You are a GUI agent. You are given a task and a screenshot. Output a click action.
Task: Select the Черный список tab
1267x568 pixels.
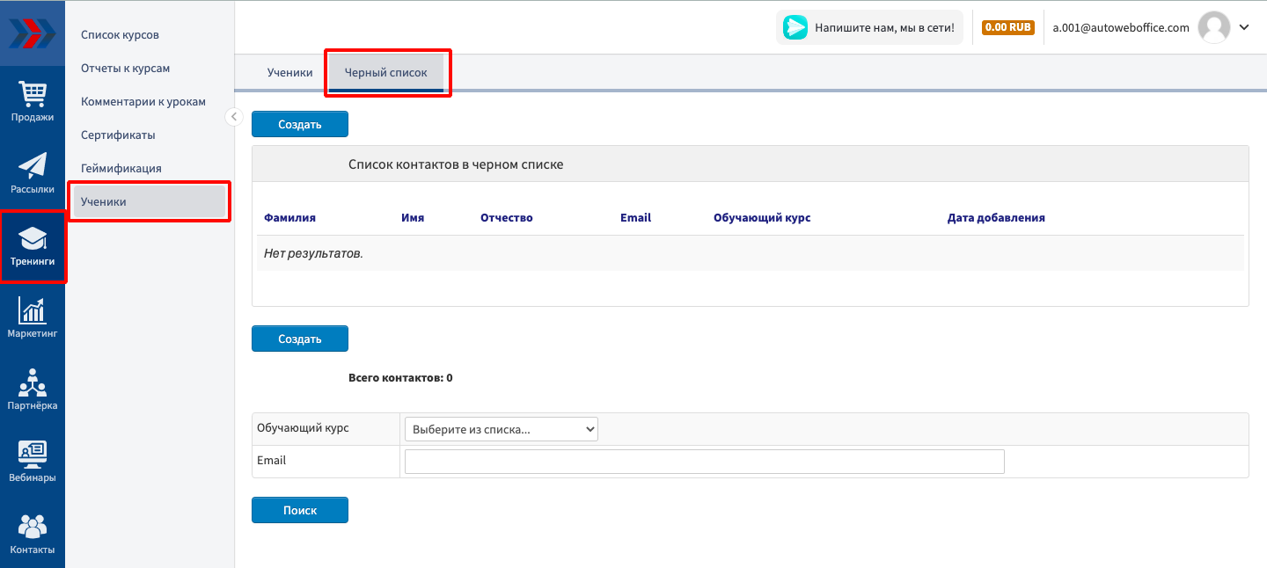[386, 73]
